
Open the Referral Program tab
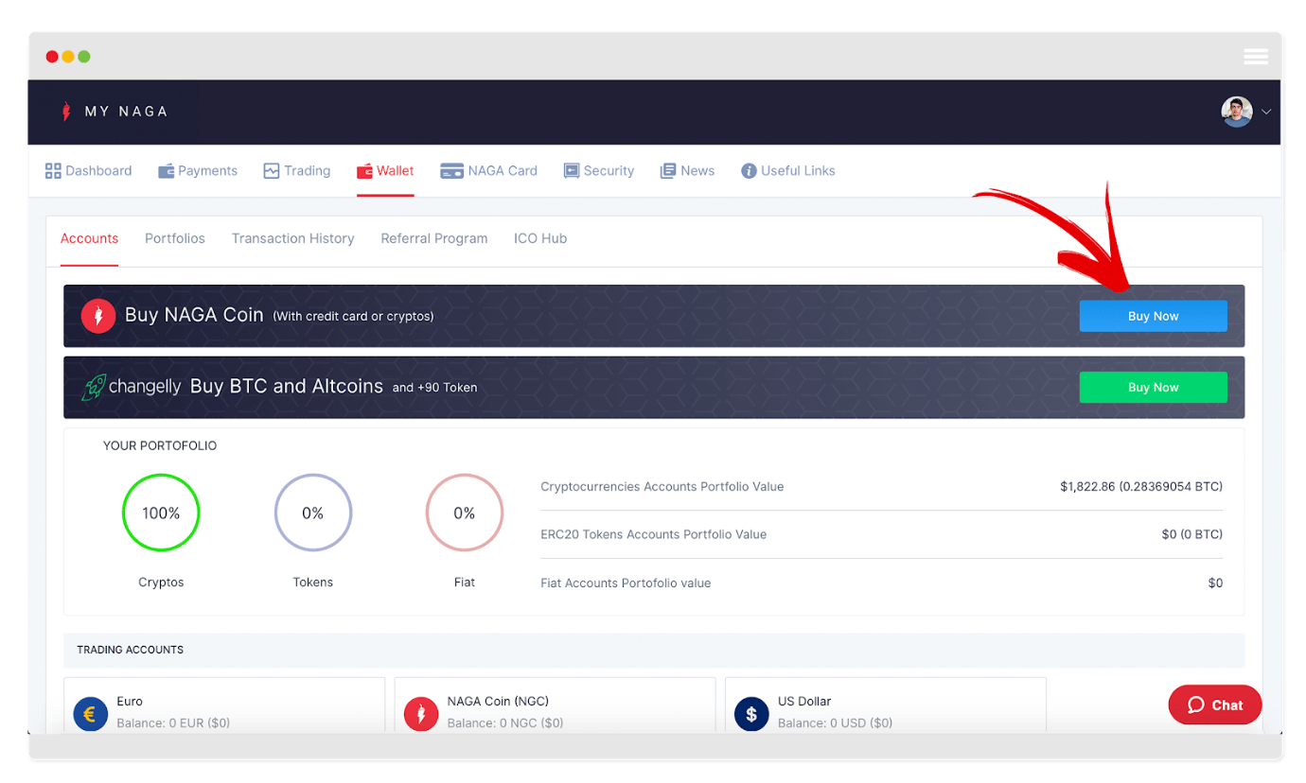tap(434, 238)
